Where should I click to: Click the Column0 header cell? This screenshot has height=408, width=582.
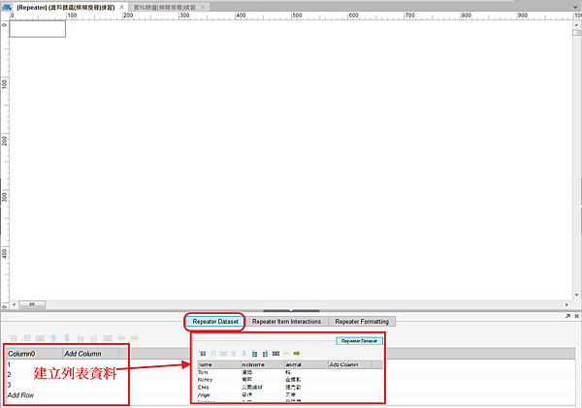(35, 354)
